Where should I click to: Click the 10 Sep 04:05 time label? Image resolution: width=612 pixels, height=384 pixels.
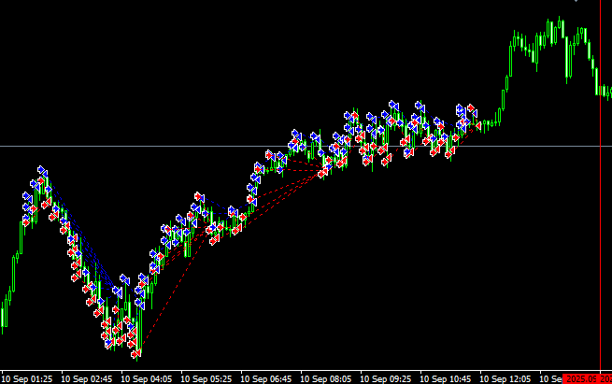click(147, 378)
